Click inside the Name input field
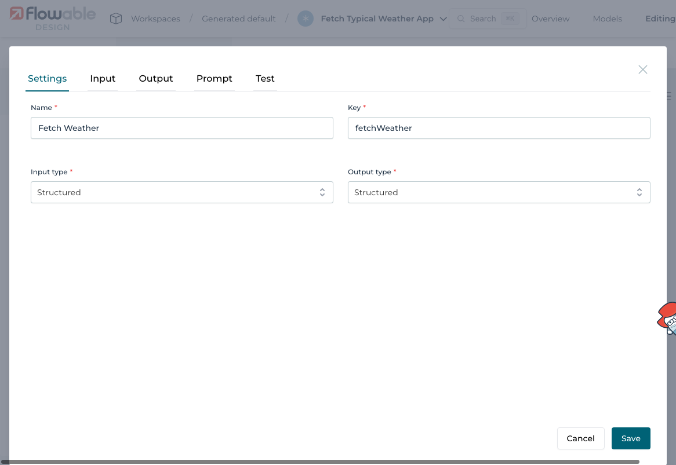The height and width of the screenshot is (465, 676). [x=181, y=127]
